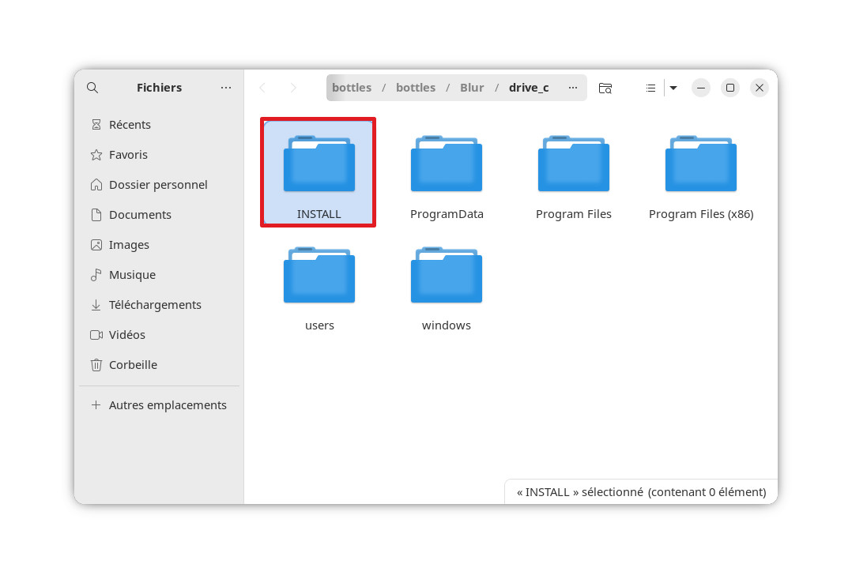852x583 pixels.
Task: Open Corbeille in the sidebar
Action: point(133,365)
